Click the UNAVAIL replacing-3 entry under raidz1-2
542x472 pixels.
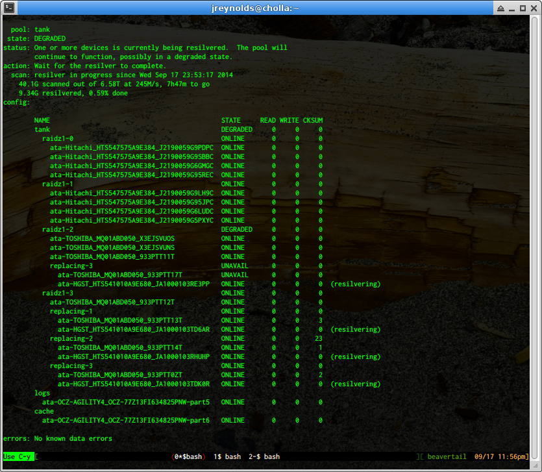(71, 266)
